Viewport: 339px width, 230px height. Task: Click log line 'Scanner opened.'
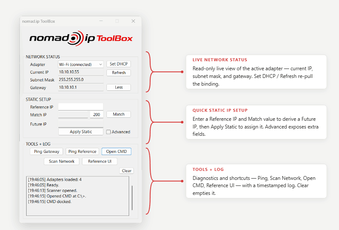[52, 191]
